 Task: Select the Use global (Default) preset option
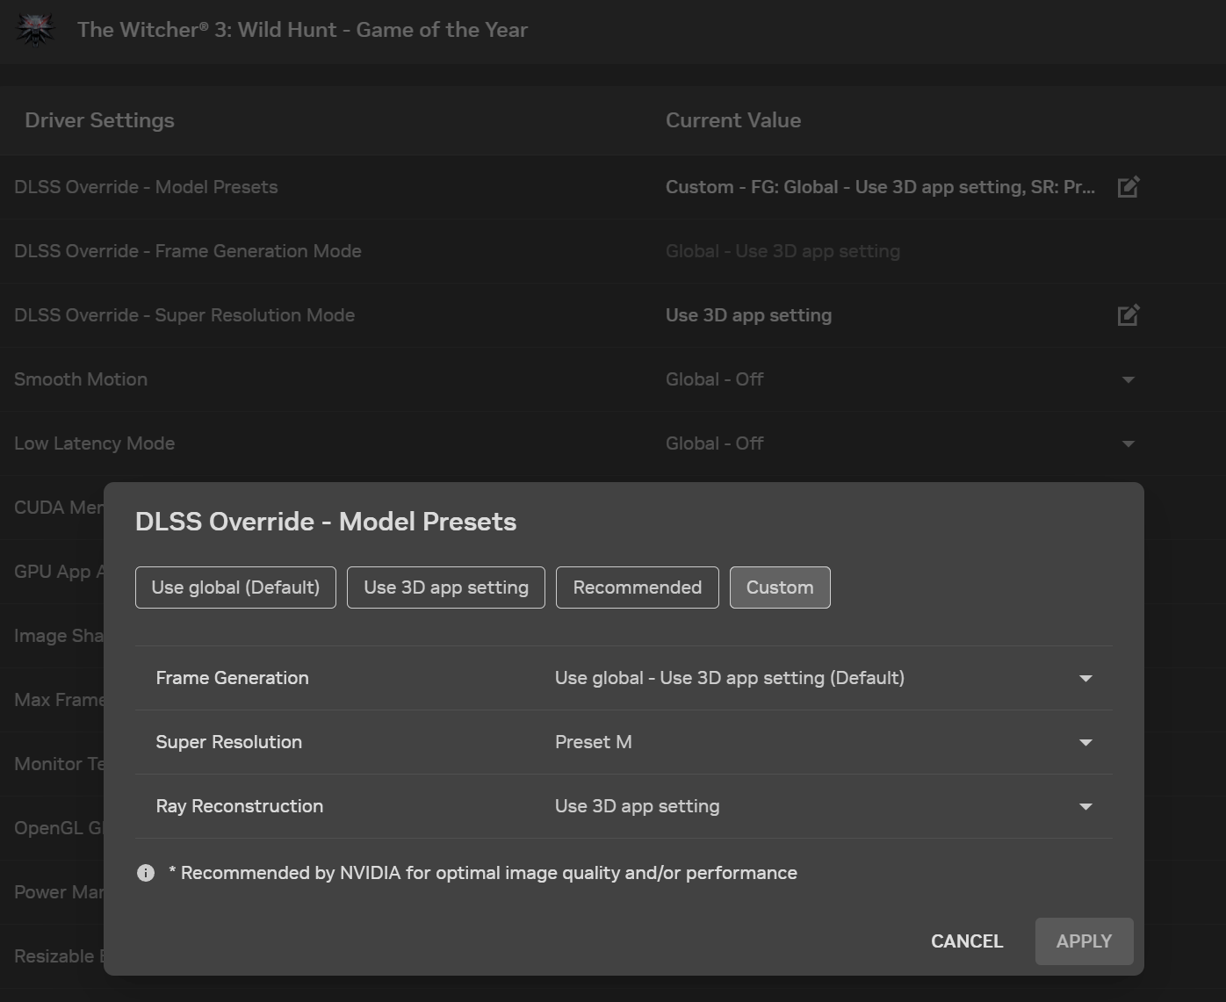(x=235, y=588)
